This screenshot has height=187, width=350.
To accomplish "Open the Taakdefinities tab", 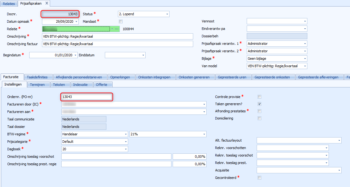I will point(37,77).
